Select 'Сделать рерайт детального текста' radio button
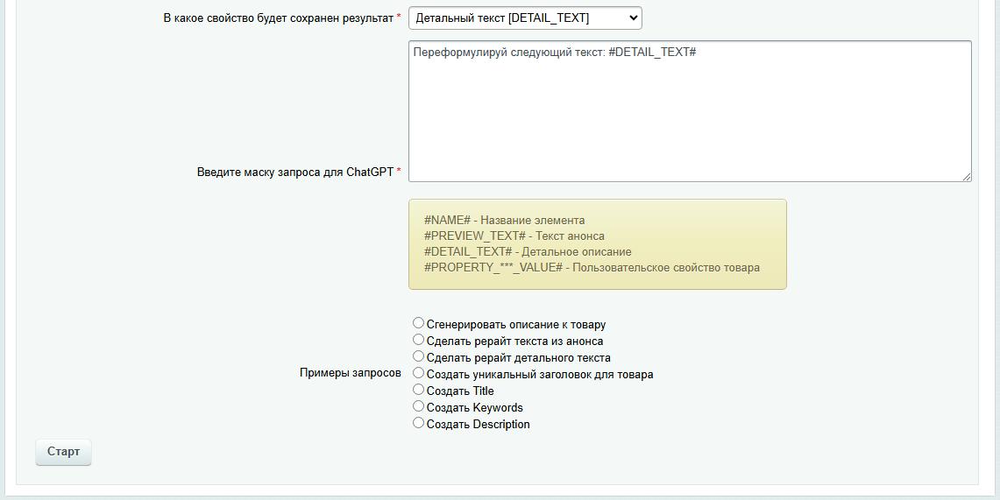This screenshot has width=1000, height=500. tap(418, 356)
